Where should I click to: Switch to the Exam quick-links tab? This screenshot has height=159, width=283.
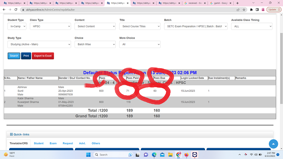[x=53, y=143]
